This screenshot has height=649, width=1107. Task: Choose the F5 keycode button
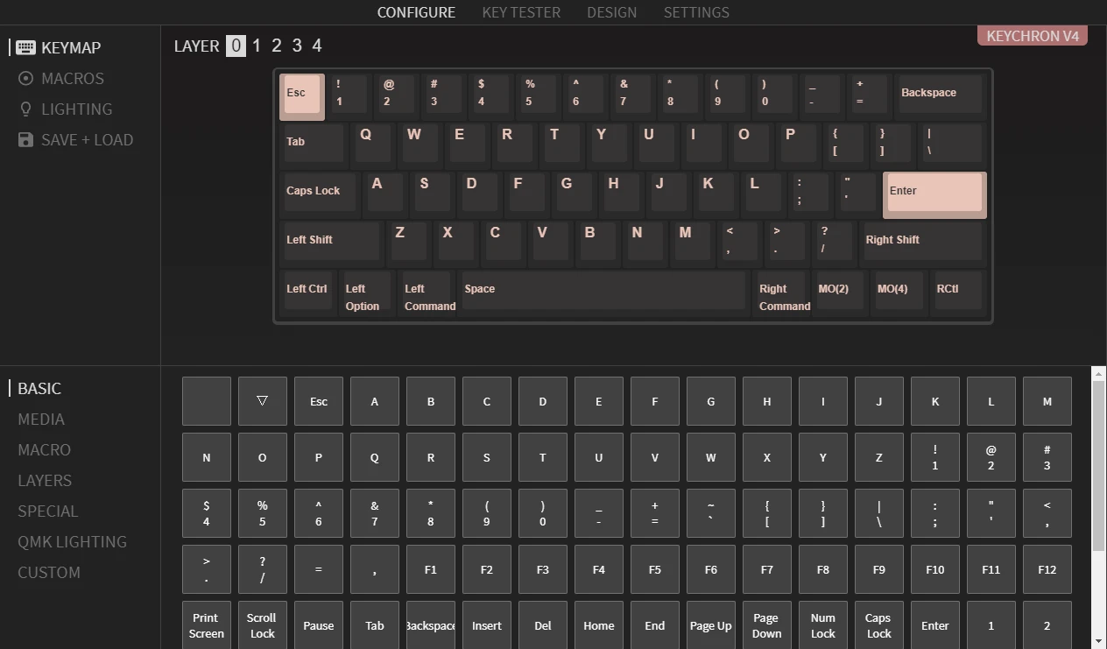pyautogui.click(x=655, y=569)
